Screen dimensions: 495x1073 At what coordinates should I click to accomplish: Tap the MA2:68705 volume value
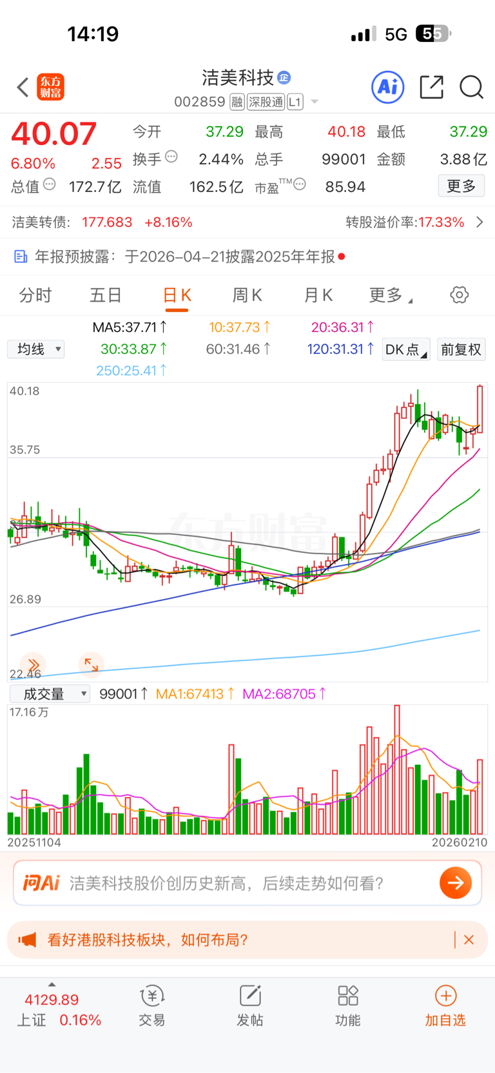284,694
